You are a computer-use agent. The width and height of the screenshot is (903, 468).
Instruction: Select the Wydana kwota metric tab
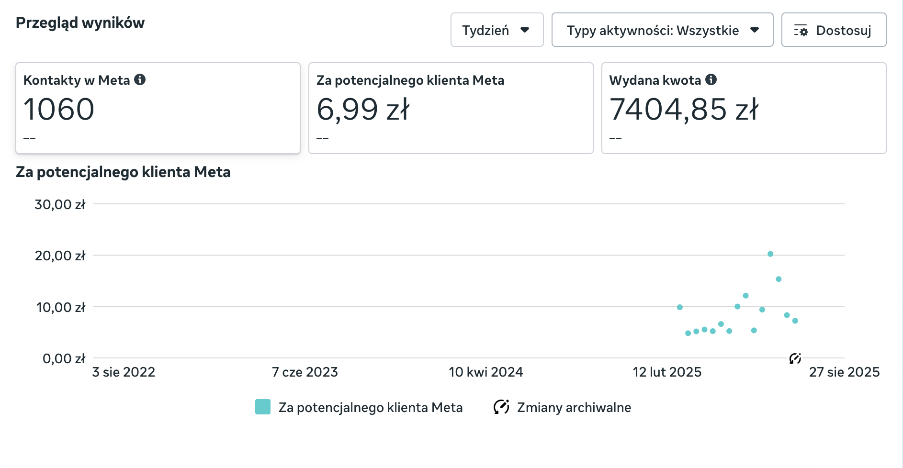click(744, 107)
